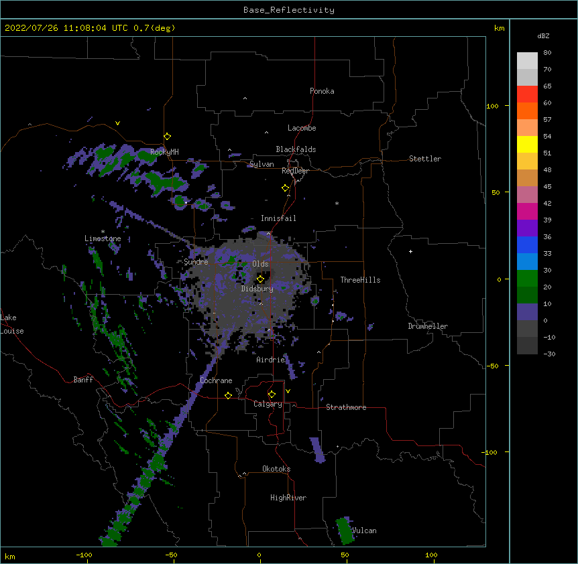Click the dBZ legend heading
Viewport: 578px width, 564px height.
pyautogui.click(x=543, y=36)
